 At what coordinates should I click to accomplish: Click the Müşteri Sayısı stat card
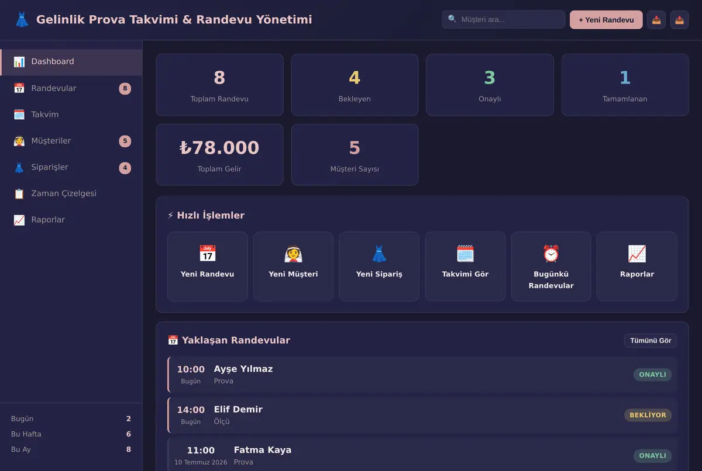pyautogui.click(x=355, y=155)
